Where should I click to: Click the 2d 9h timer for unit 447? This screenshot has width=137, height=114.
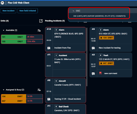coord(30,101)
